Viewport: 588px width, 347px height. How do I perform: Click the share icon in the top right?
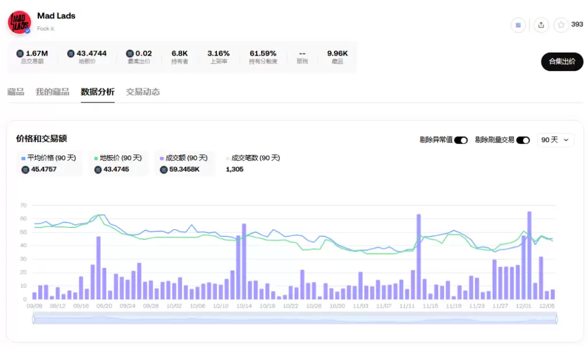[x=540, y=25]
